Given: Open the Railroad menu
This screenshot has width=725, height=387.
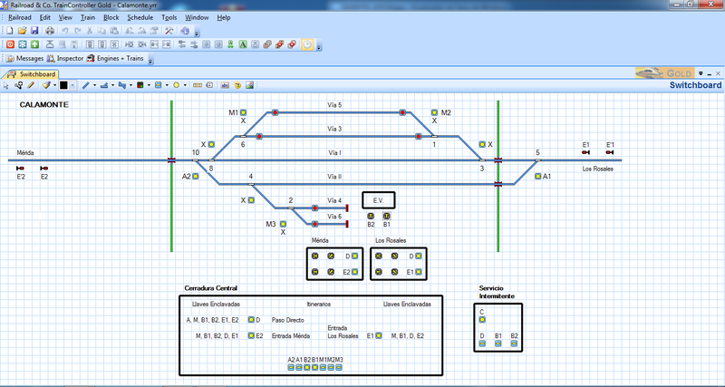Looking at the screenshot, I should (20, 17).
